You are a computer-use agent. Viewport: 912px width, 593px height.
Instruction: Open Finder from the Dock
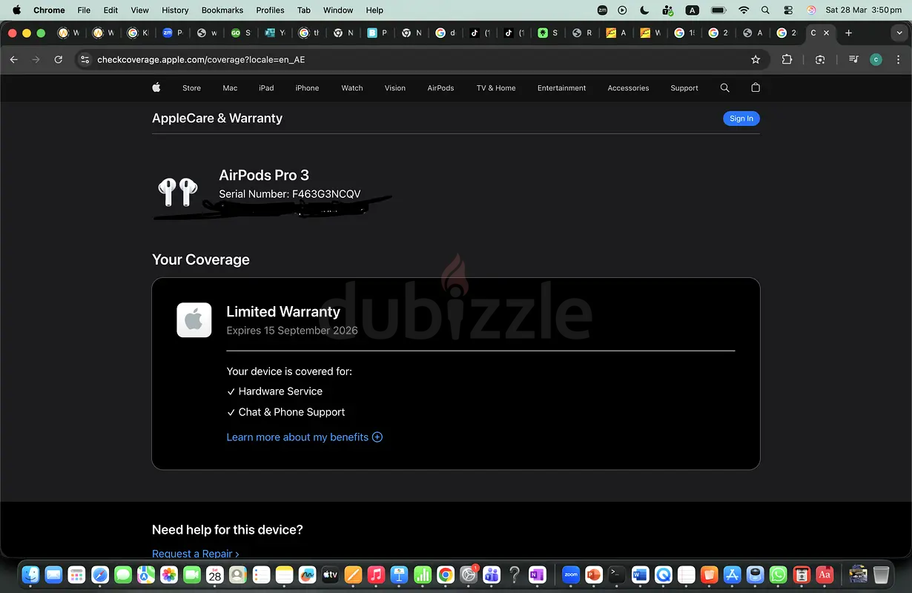point(30,574)
